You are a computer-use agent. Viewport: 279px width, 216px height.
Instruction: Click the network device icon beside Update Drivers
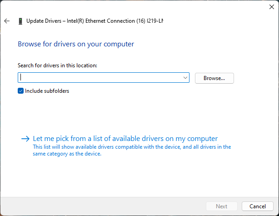click(20, 21)
